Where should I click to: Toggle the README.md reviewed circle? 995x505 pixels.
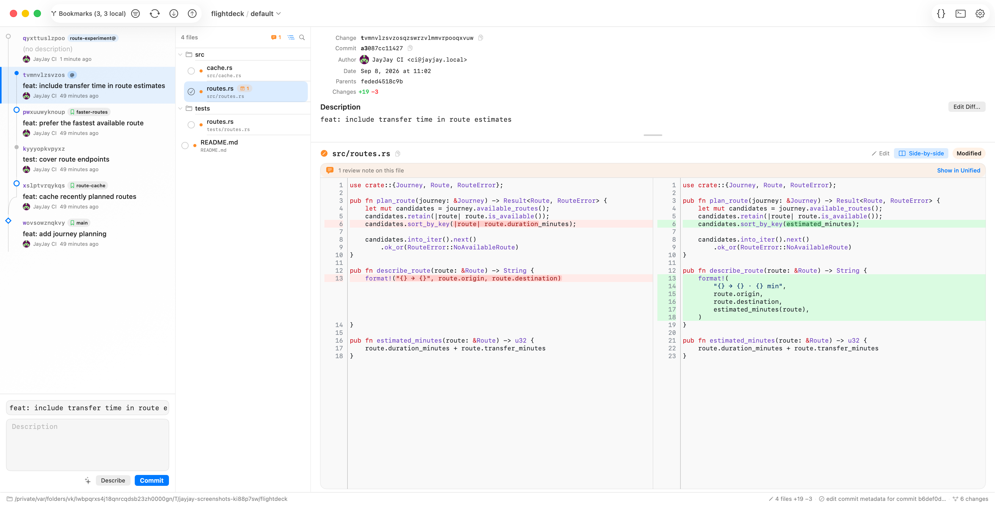coord(185,146)
